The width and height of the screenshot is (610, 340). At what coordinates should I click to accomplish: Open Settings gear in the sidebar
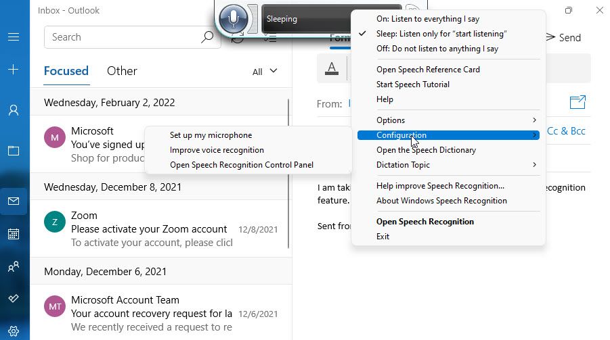[x=14, y=331]
